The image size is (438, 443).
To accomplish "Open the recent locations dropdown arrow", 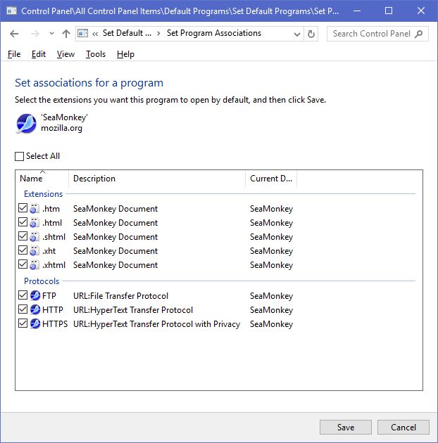I will tap(51, 34).
